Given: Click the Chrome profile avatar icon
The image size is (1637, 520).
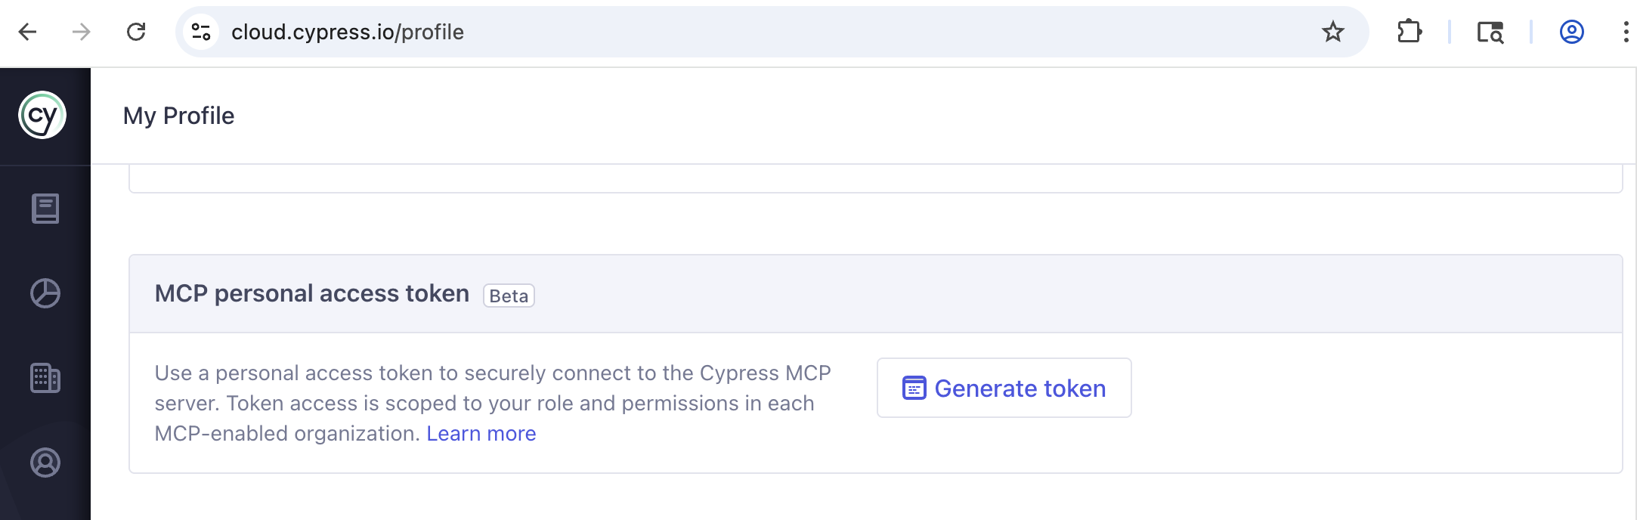Looking at the screenshot, I should coord(1570,32).
